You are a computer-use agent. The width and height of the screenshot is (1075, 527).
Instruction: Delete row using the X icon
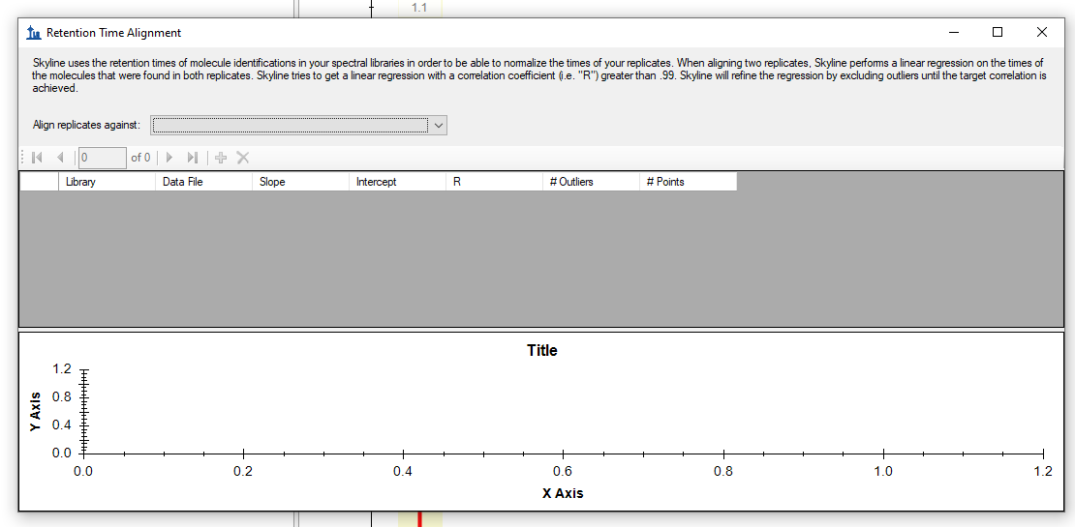point(243,158)
